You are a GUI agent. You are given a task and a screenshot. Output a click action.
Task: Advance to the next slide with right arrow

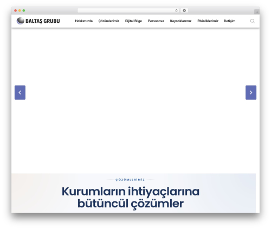pos(251,93)
